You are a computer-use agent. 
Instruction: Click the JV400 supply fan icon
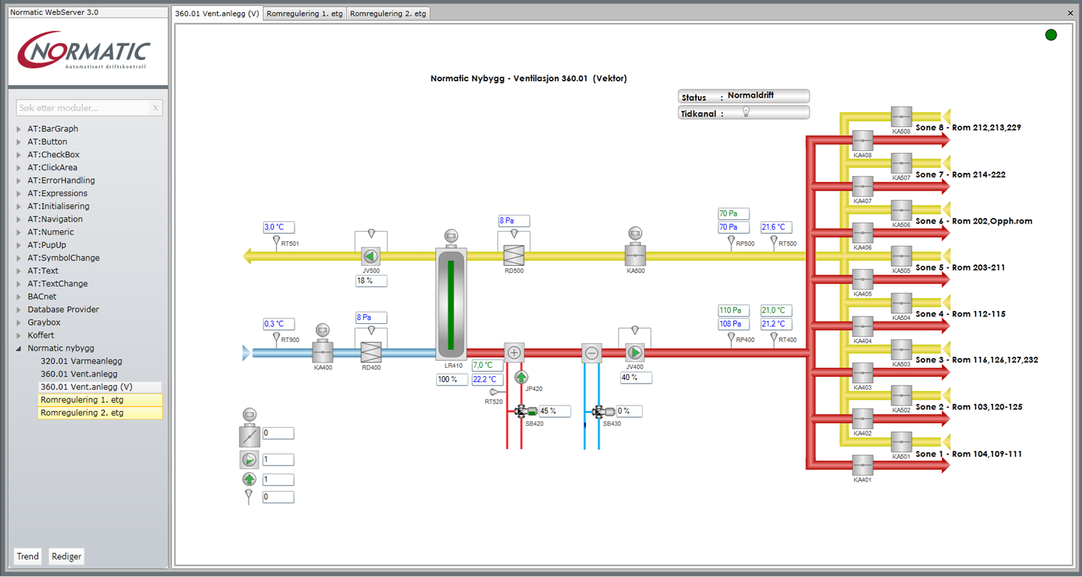(x=635, y=353)
